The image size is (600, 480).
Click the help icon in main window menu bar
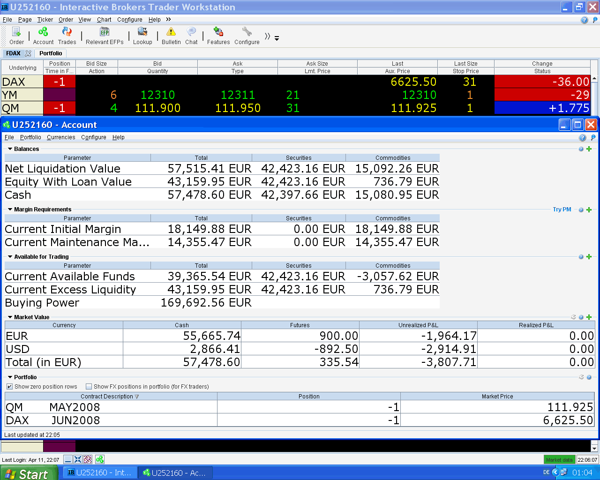(584, 20)
